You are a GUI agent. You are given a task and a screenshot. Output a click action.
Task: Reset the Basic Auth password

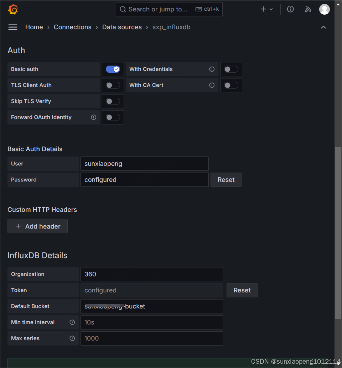click(226, 180)
